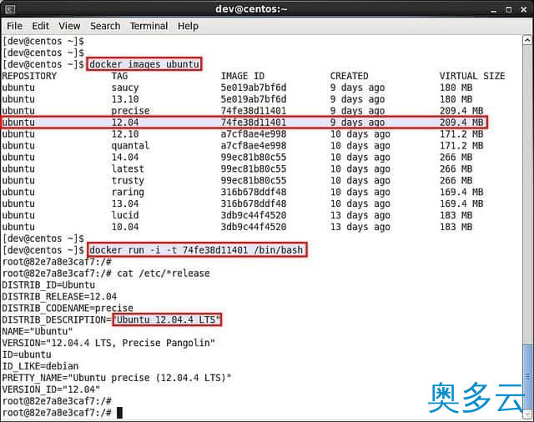Click the ID=ubuntu line
The height and width of the screenshot is (422, 534).
click(x=27, y=354)
